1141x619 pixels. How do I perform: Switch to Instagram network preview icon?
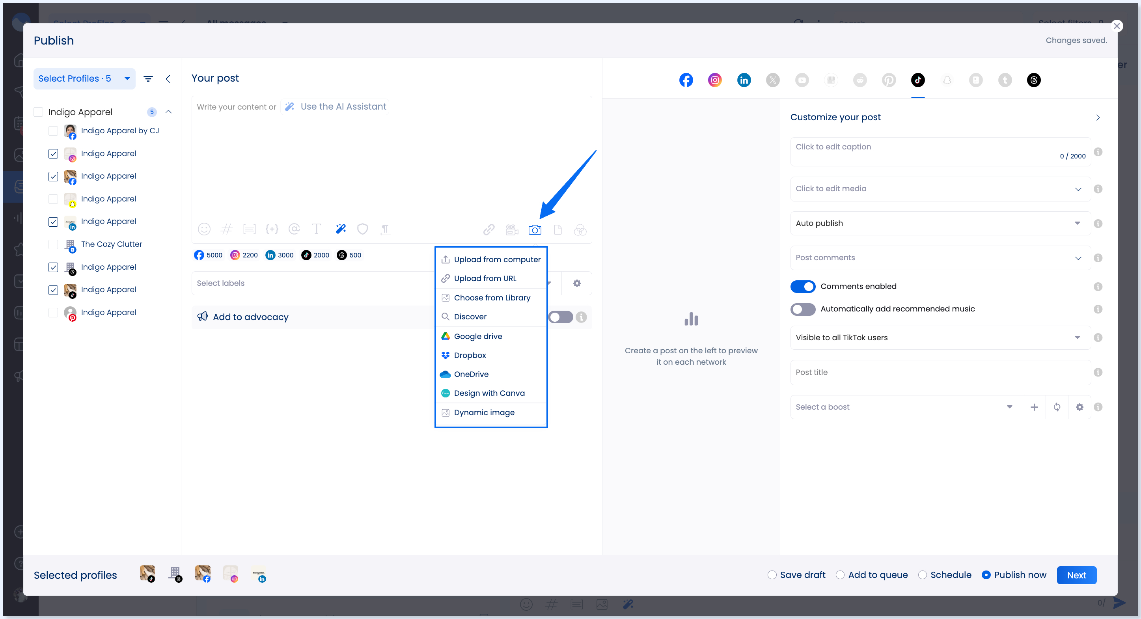pos(714,80)
